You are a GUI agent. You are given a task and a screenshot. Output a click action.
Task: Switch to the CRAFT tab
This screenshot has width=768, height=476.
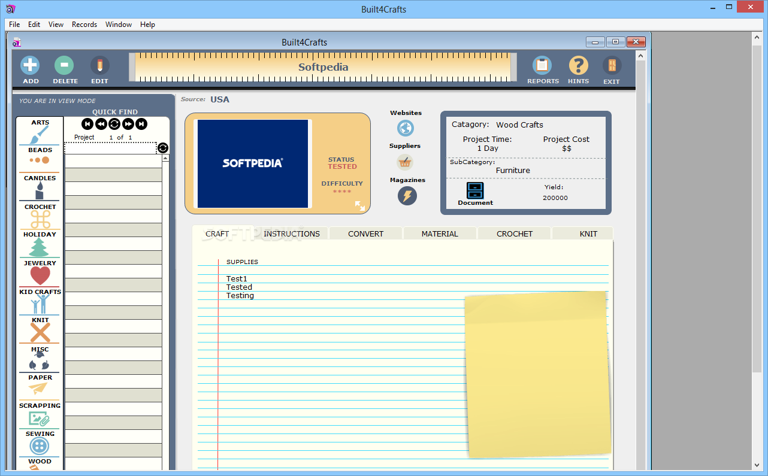(x=217, y=234)
